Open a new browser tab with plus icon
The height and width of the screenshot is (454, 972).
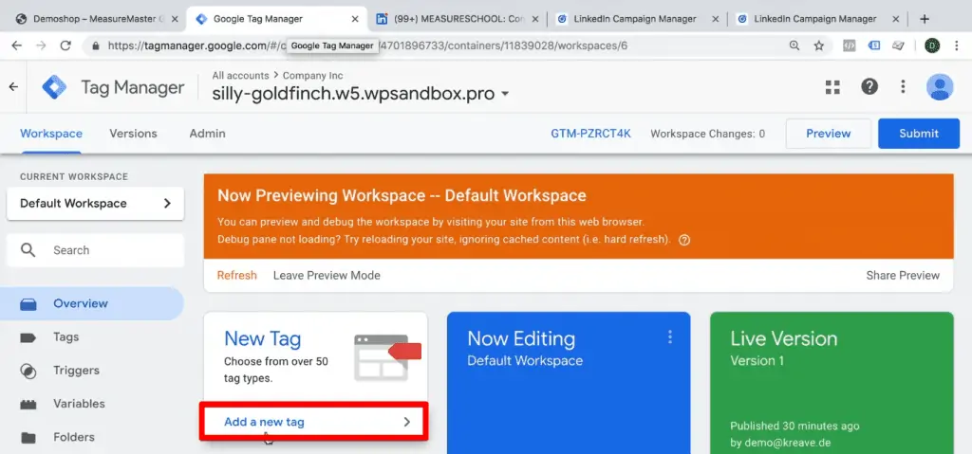pyautogui.click(x=925, y=19)
